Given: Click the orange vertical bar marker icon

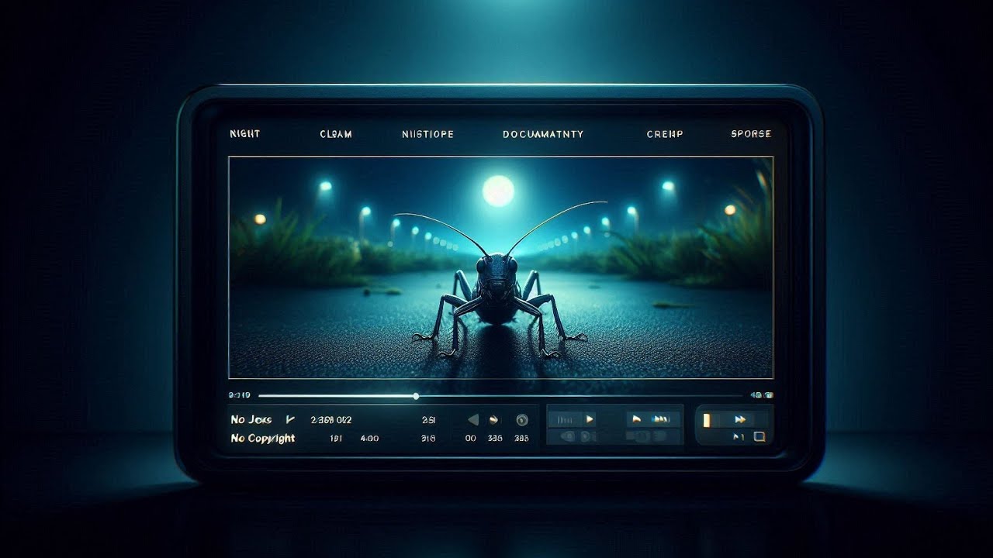Looking at the screenshot, I should click(707, 419).
